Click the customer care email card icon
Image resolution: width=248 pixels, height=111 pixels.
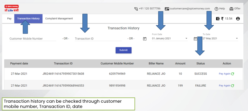tap(167, 9)
